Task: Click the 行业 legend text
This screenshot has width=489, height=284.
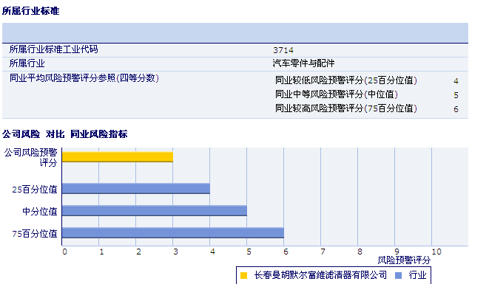Action: click(x=417, y=275)
